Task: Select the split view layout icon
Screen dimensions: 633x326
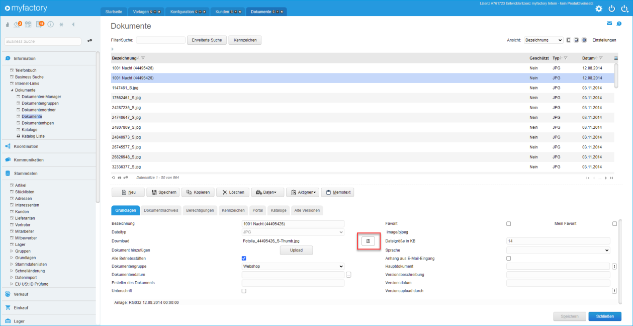Action: pyautogui.click(x=576, y=40)
